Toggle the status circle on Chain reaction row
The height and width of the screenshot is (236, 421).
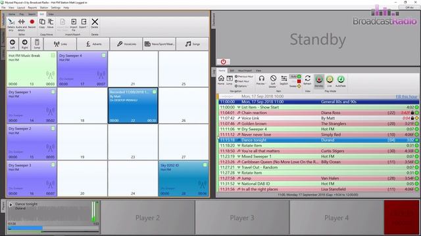point(416,113)
